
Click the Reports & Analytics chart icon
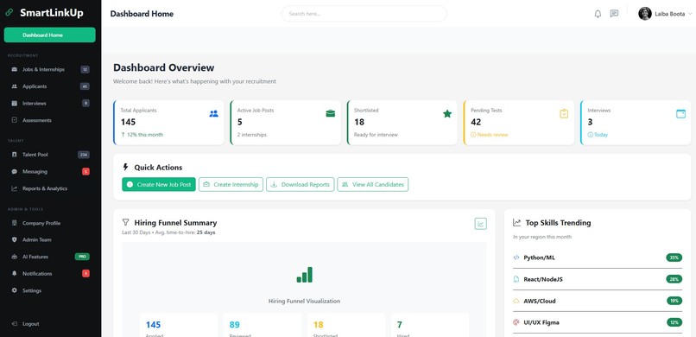[x=14, y=188]
